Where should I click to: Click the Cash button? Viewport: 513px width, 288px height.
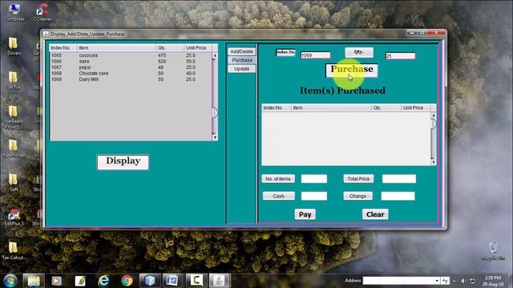click(x=278, y=196)
